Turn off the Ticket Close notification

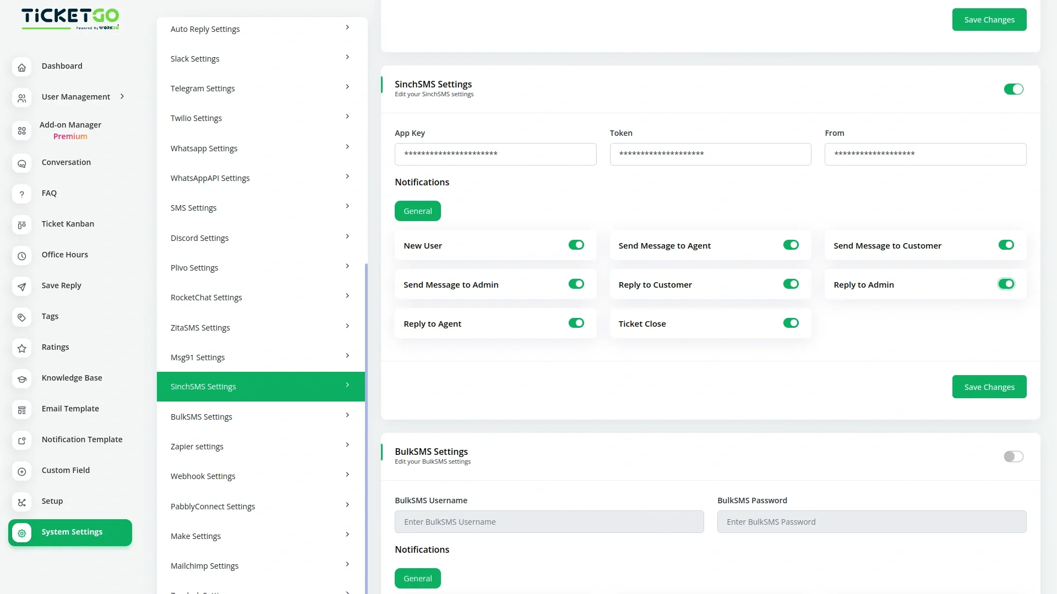click(x=791, y=323)
